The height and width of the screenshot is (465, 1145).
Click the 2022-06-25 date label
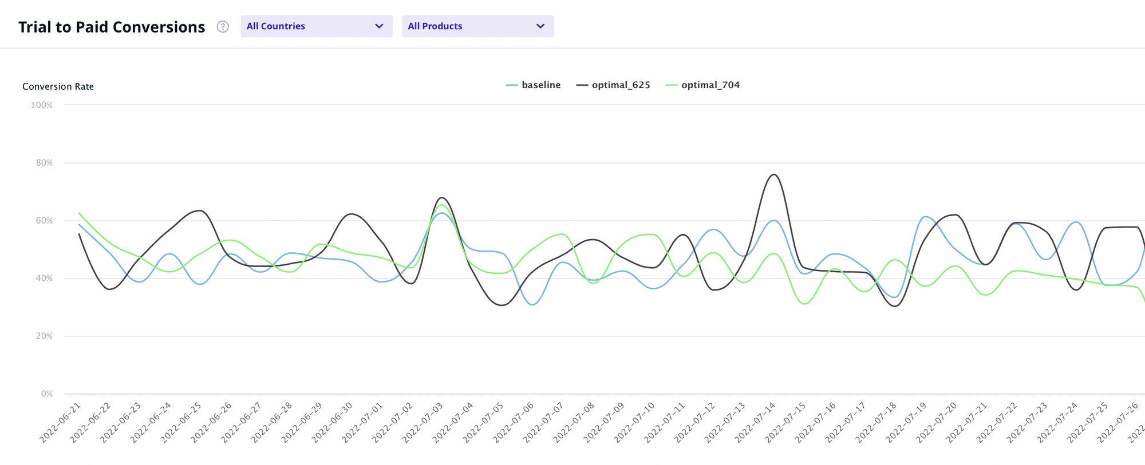click(181, 422)
